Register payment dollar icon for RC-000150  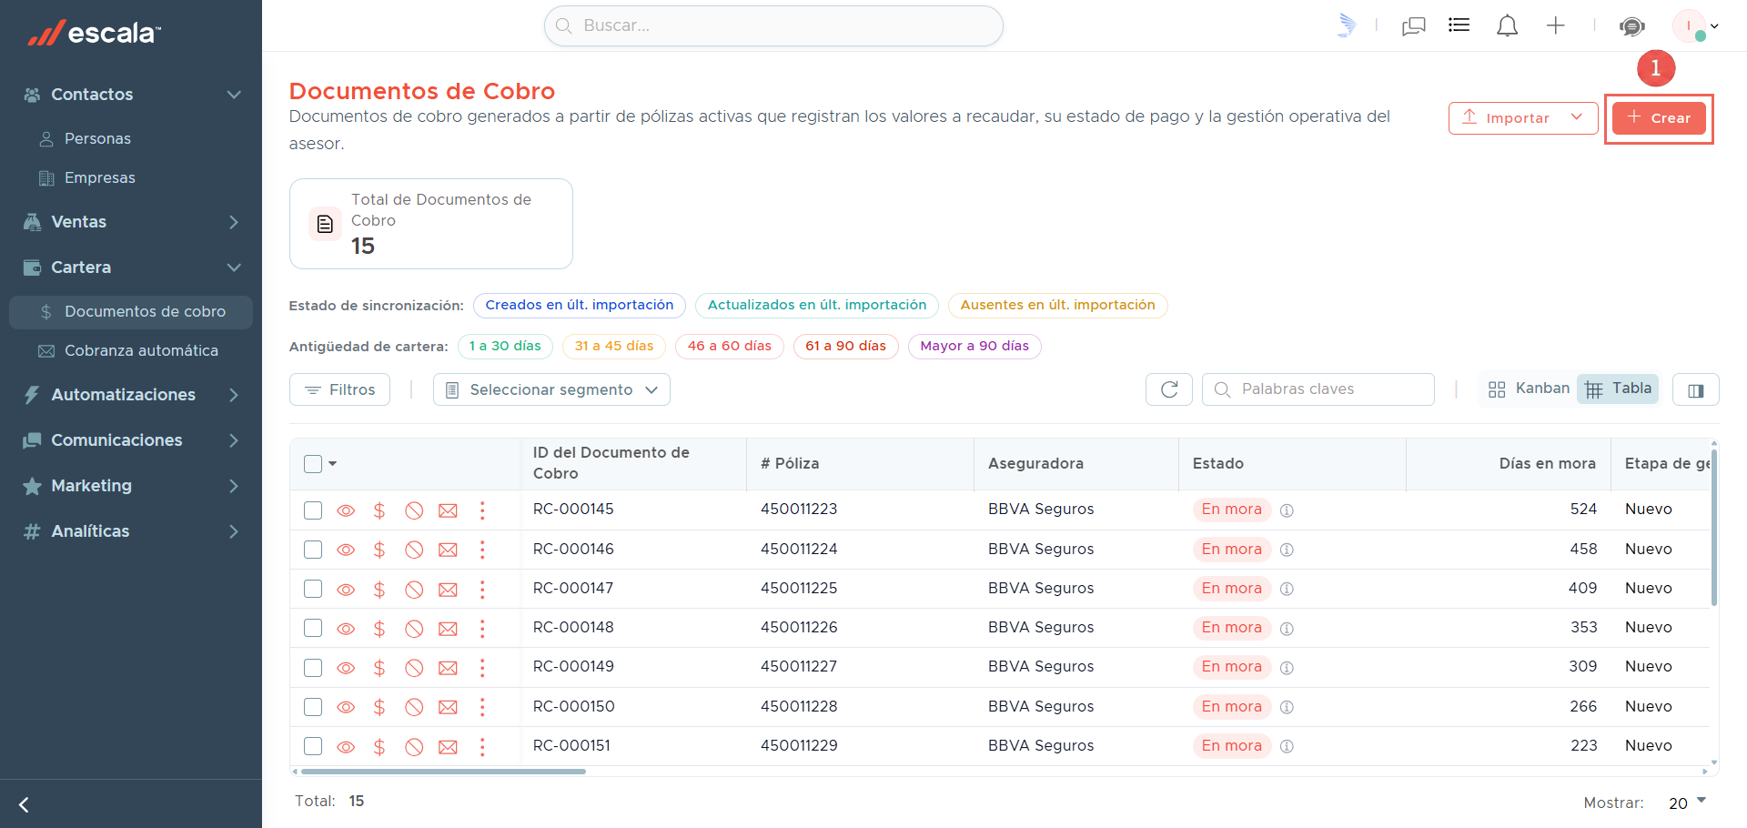coord(379,707)
